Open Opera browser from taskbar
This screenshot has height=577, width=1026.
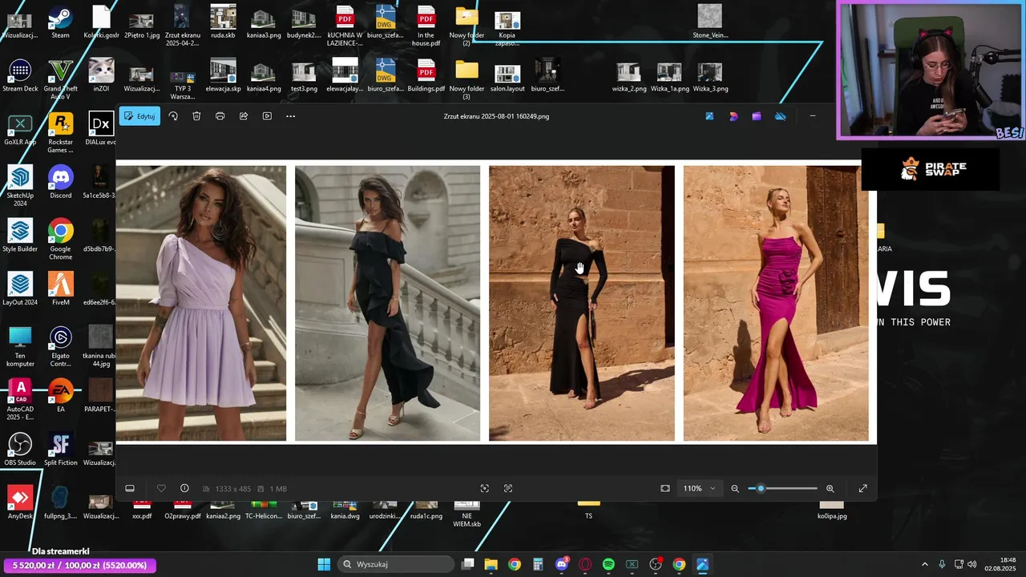585,564
